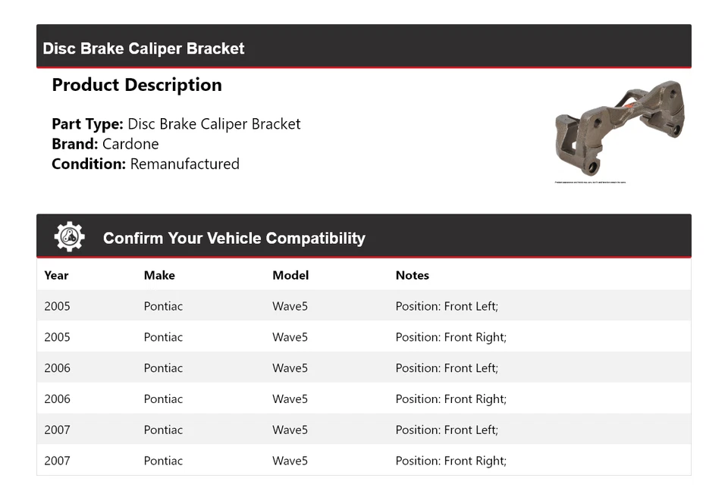Image resolution: width=728 pixels, height=500 pixels.
Task: Click Pontiac in the 2006 Front Right row
Action: (163, 399)
